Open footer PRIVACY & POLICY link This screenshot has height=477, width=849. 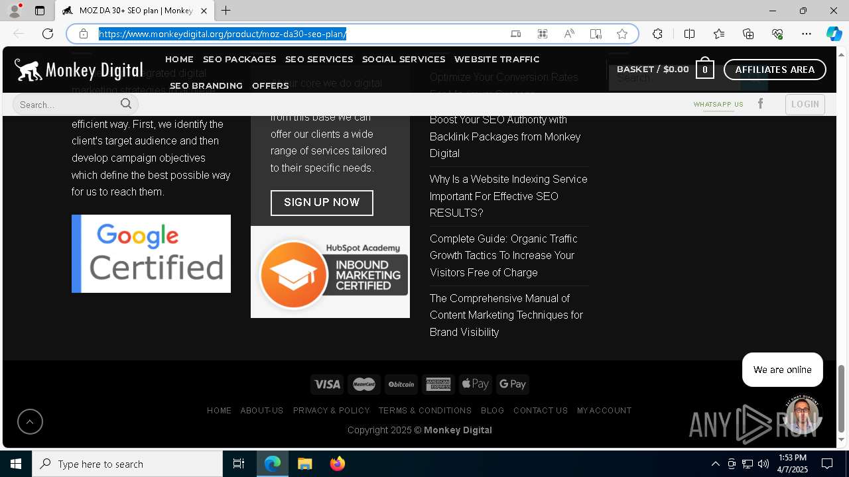pyautogui.click(x=331, y=411)
